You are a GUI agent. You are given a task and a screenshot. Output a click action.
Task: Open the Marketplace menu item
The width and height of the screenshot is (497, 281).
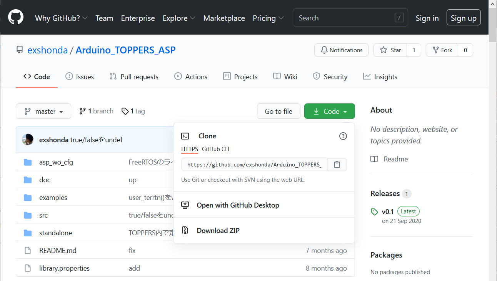[224, 18]
